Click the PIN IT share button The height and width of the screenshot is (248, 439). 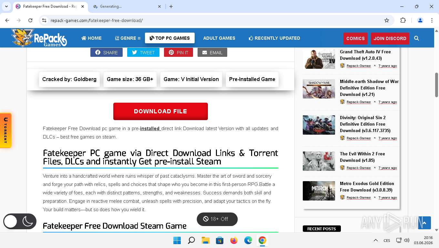click(179, 52)
